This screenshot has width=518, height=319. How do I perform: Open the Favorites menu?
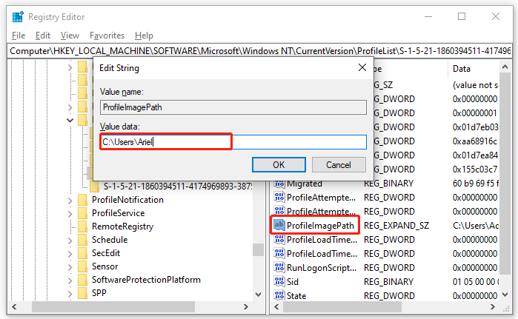pyautogui.click(x=107, y=36)
